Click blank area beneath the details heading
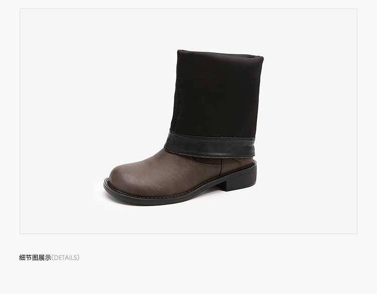This screenshot has width=377, height=294. pyautogui.click(x=187, y=277)
